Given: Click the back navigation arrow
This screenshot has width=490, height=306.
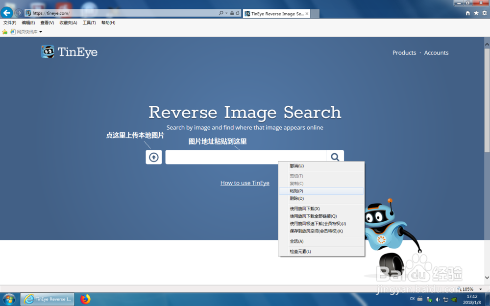Looking at the screenshot, I should pos(7,13).
